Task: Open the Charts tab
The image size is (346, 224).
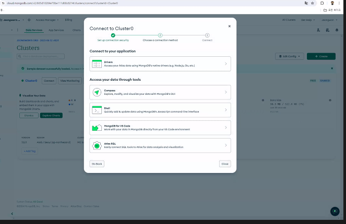Action: click(x=77, y=30)
